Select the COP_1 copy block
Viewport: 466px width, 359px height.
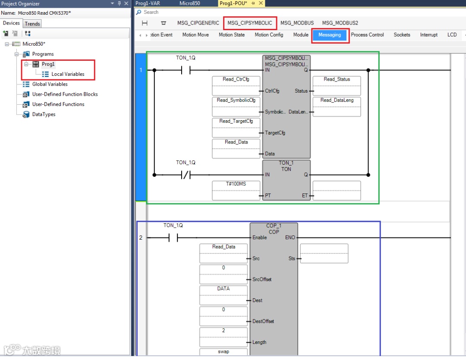coord(274,289)
